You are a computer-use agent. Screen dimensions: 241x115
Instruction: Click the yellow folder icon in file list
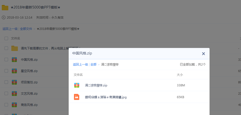pos(14,48)
